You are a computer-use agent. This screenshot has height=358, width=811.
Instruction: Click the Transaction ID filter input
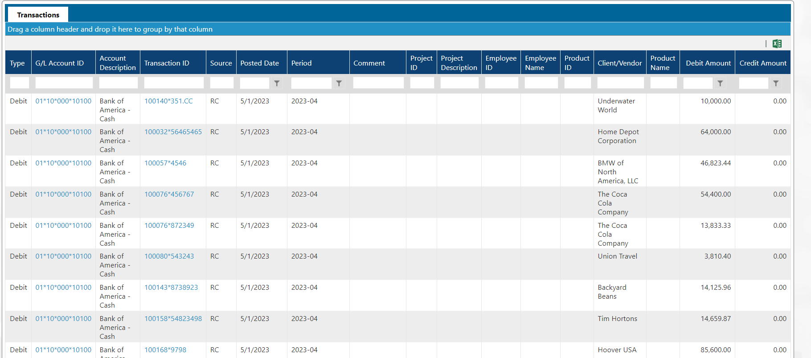(x=173, y=83)
